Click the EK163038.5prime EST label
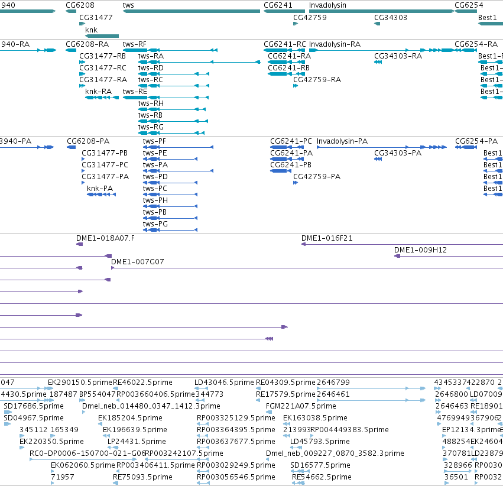This screenshot has height=486, width=503. pos(316,418)
